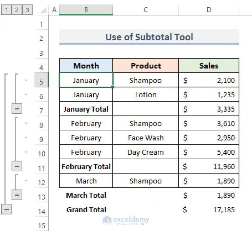Select the 'Face Wash' product cell

tap(146, 138)
